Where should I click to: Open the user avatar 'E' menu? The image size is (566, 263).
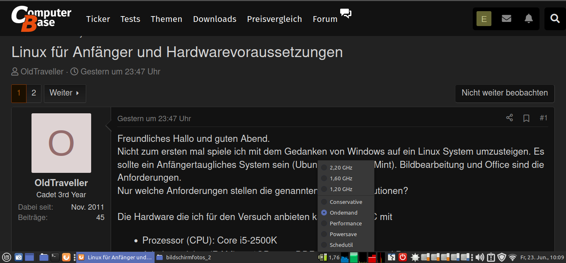pos(484,19)
